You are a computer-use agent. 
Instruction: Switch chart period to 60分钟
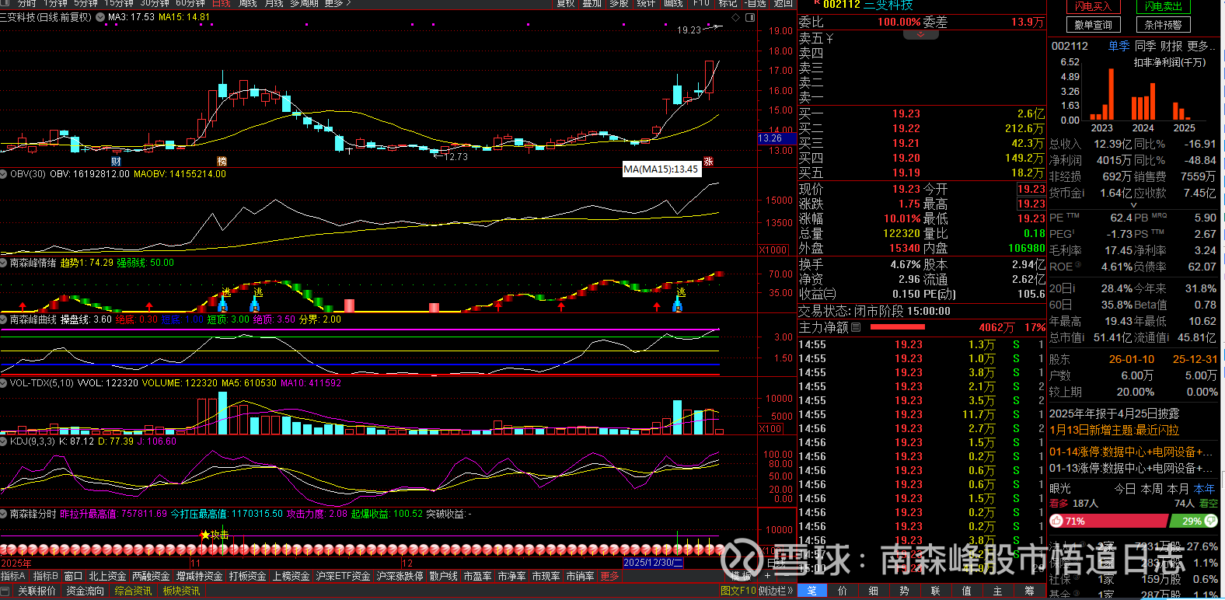tap(190, 4)
